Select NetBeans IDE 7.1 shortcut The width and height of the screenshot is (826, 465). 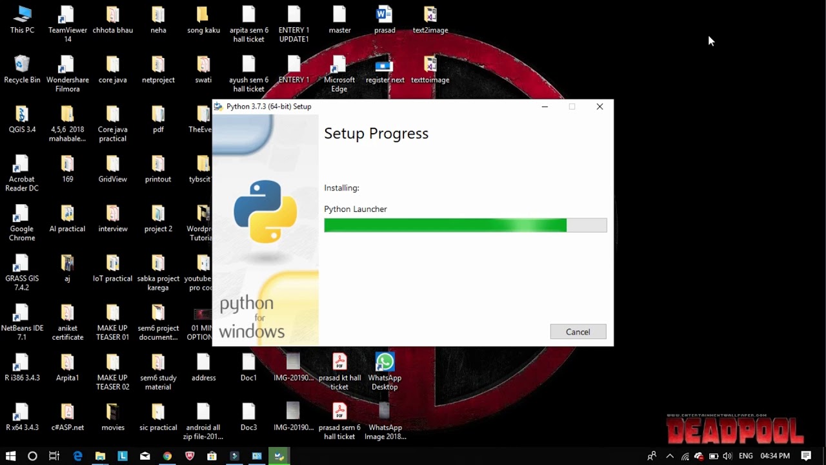pos(22,322)
